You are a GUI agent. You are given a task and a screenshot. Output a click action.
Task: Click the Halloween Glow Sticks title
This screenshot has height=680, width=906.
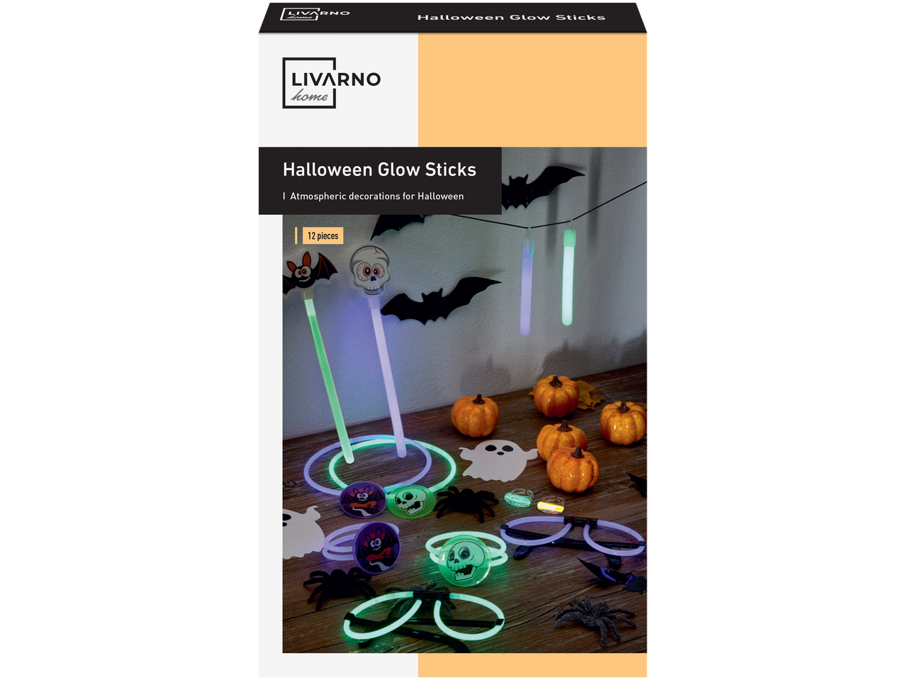coord(379,169)
